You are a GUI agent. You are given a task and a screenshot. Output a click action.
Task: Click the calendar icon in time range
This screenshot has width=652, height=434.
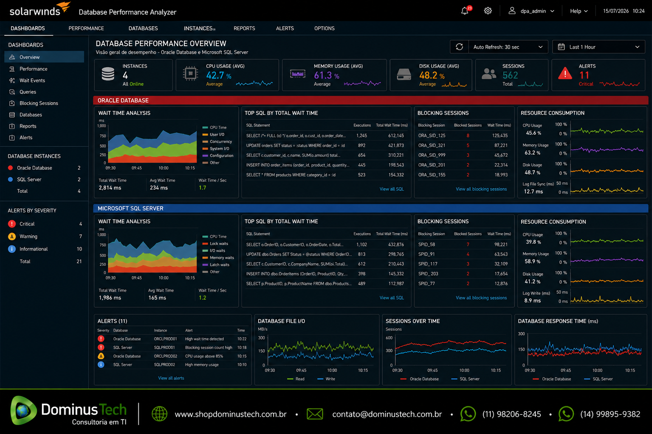(561, 47)
